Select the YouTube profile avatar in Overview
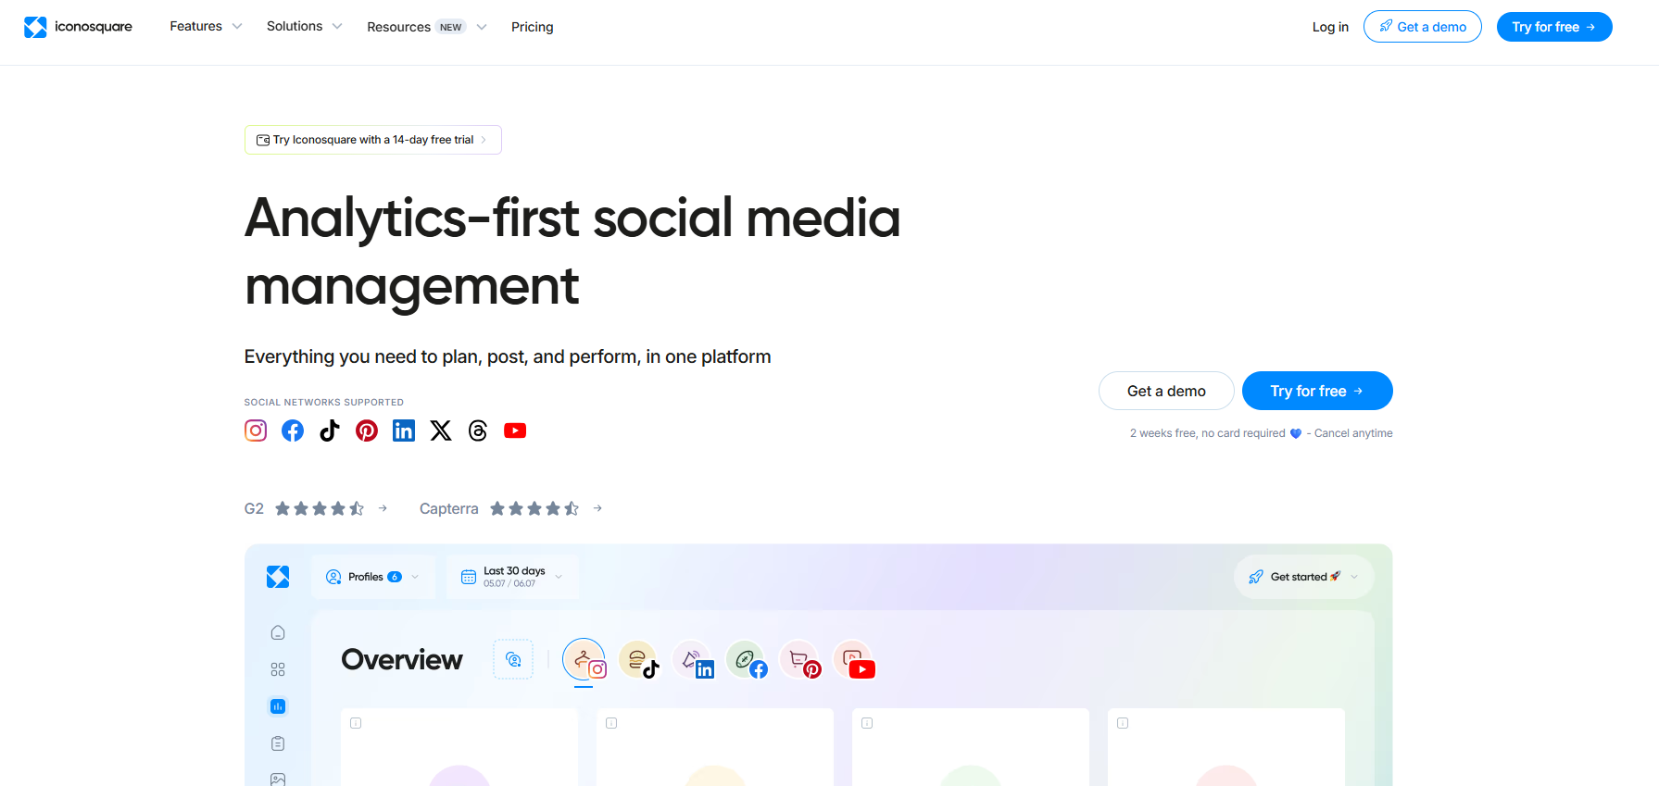 tap(853, 659)
